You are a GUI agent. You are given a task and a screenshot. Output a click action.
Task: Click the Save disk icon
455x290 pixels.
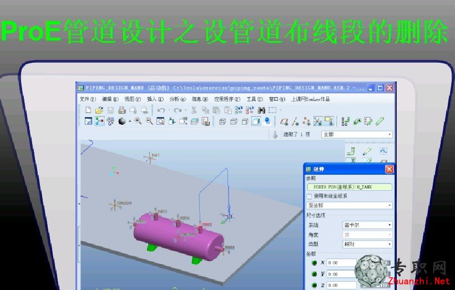point(110,110)
